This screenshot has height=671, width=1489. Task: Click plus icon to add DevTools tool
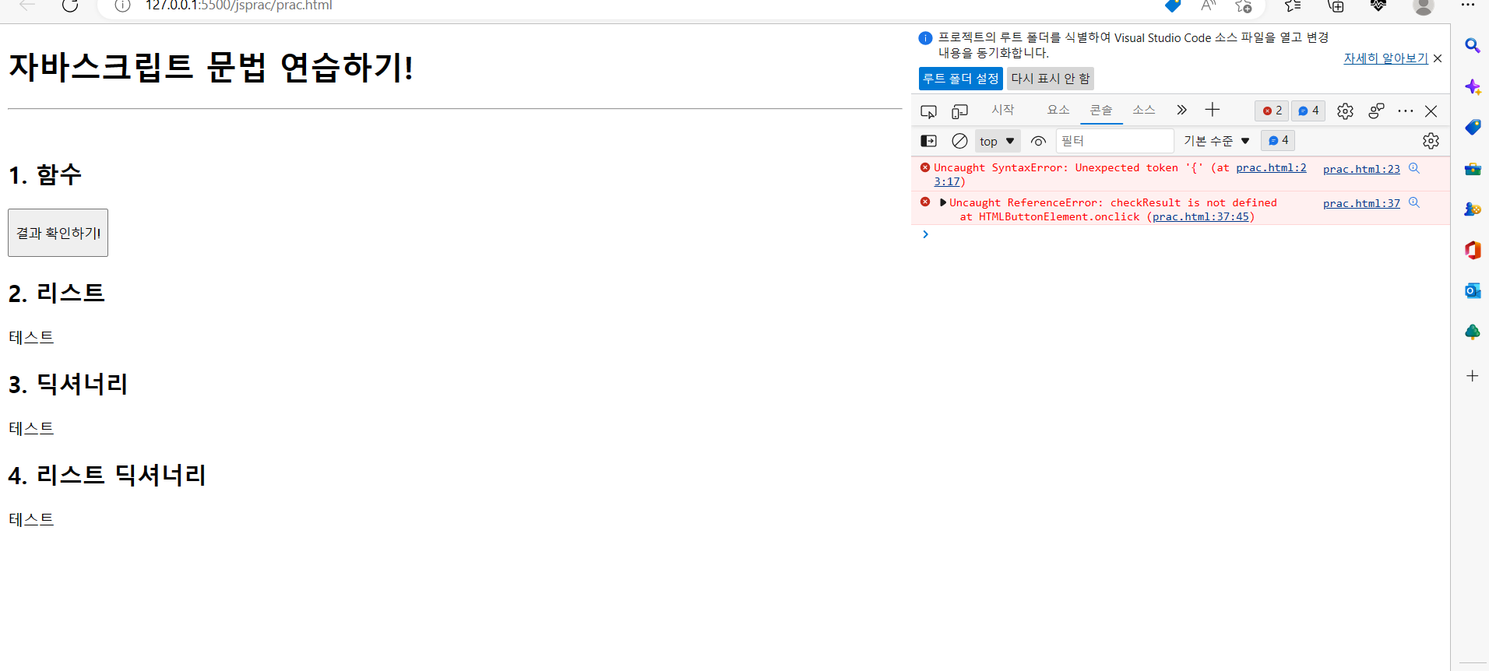click(1212, 111)
